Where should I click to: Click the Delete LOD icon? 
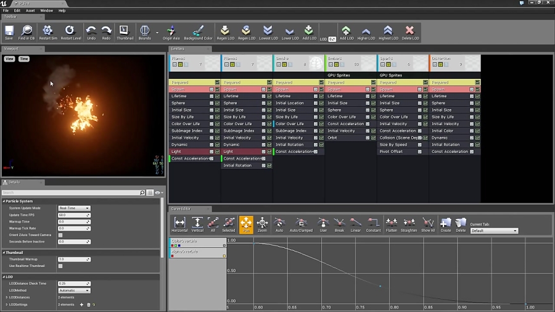410,32
